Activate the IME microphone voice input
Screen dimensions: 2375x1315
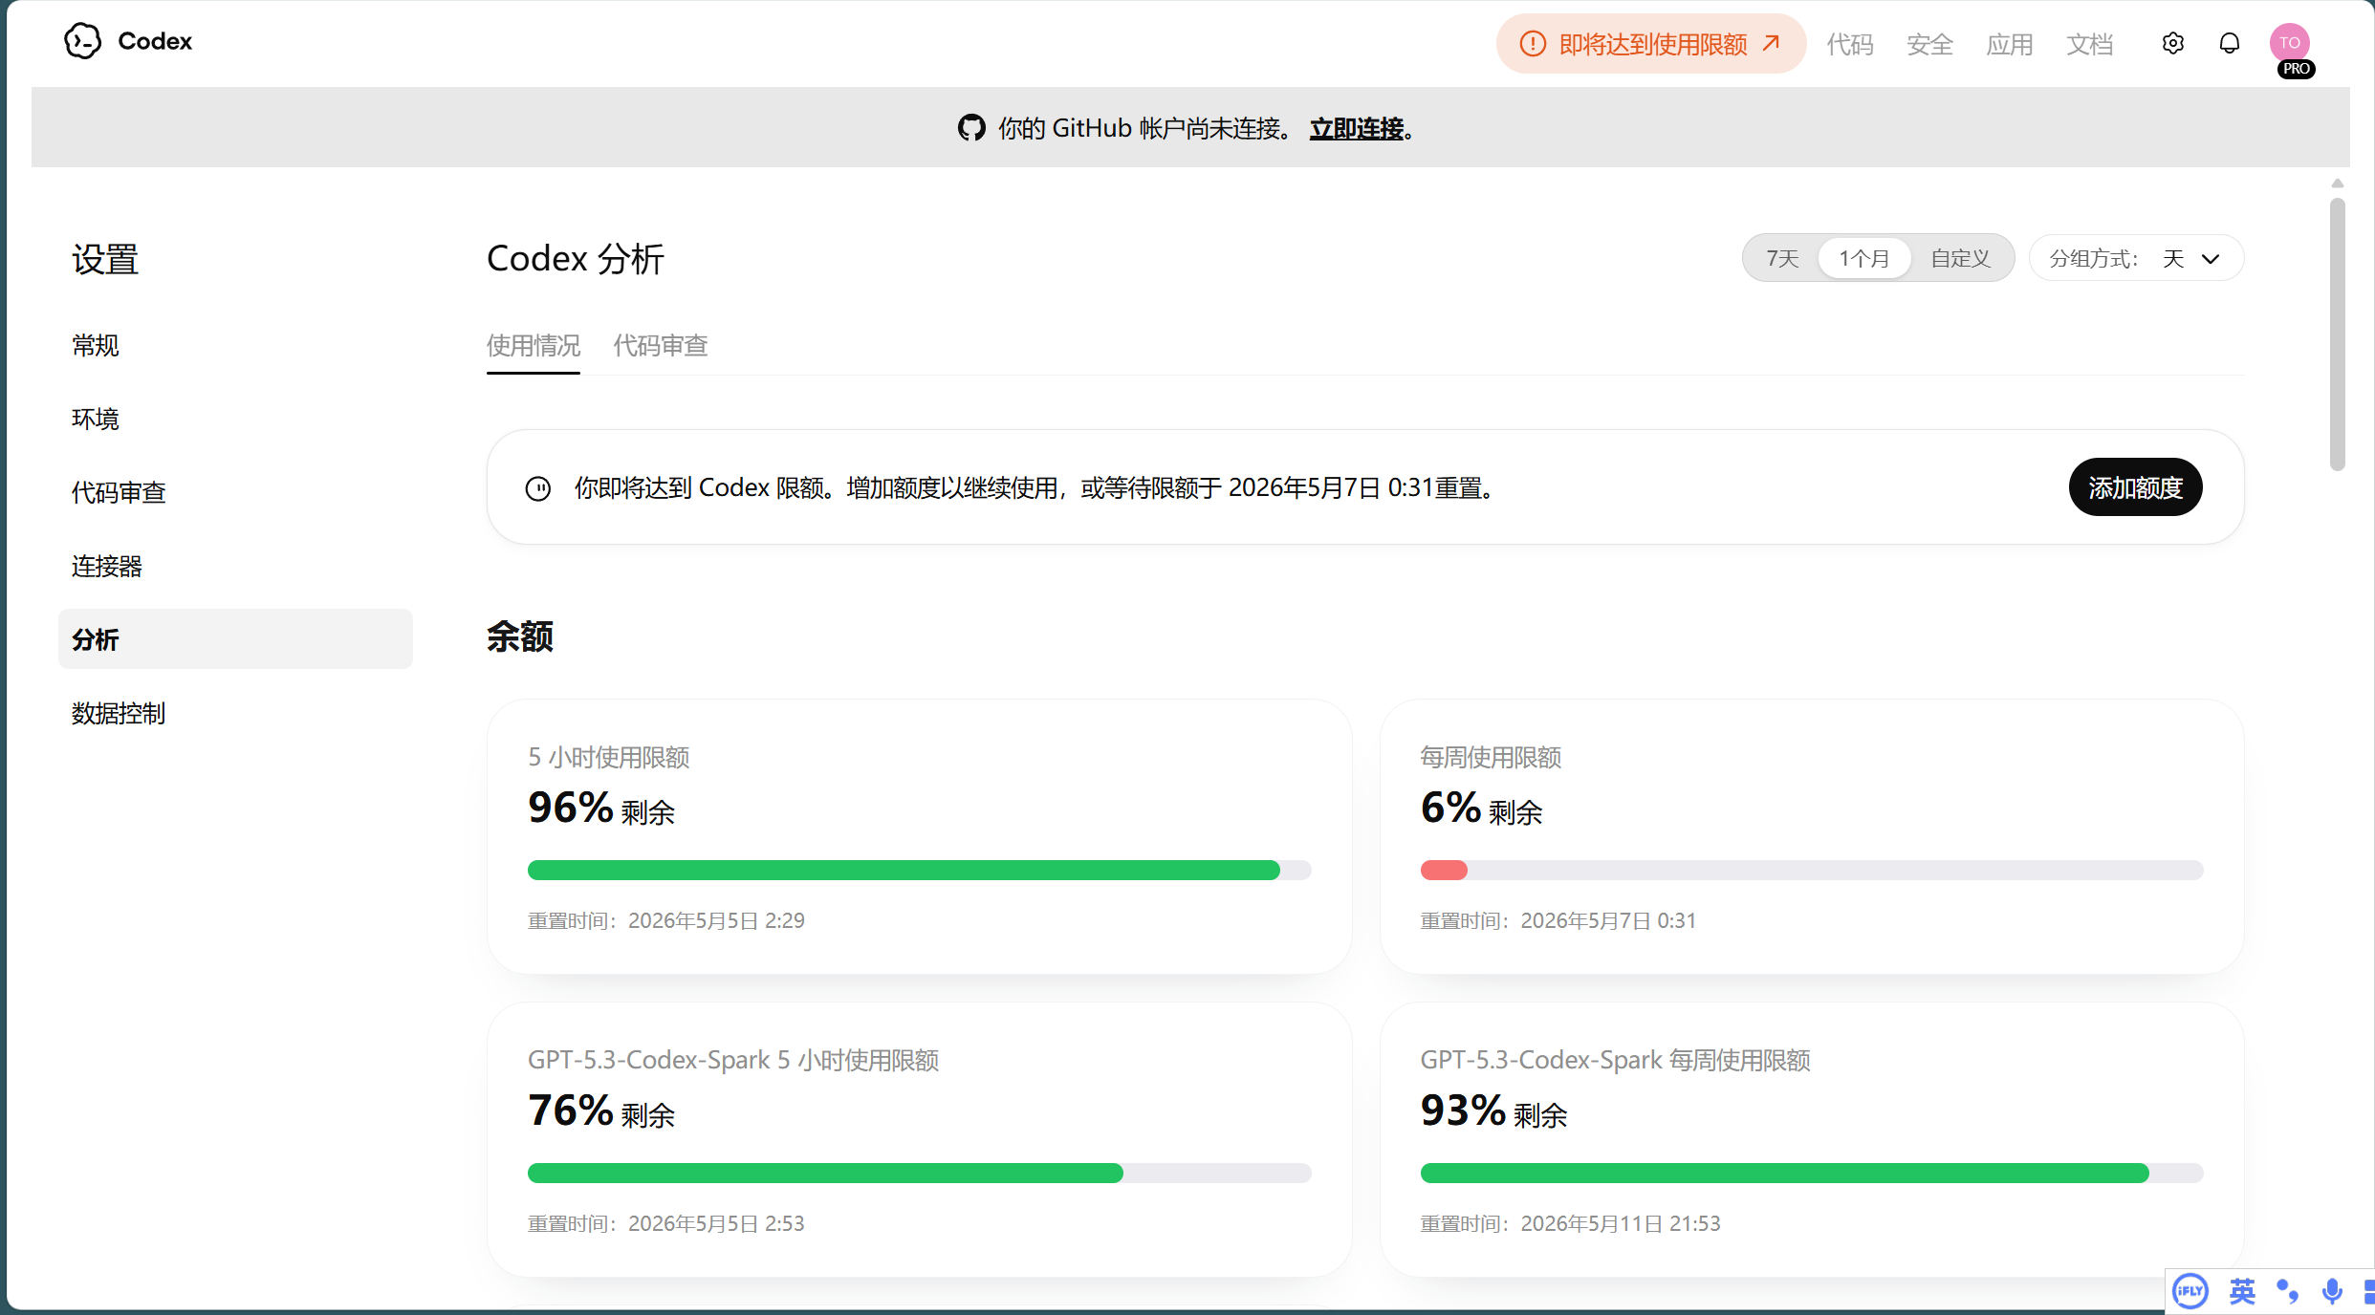tap(2332, 1292)
